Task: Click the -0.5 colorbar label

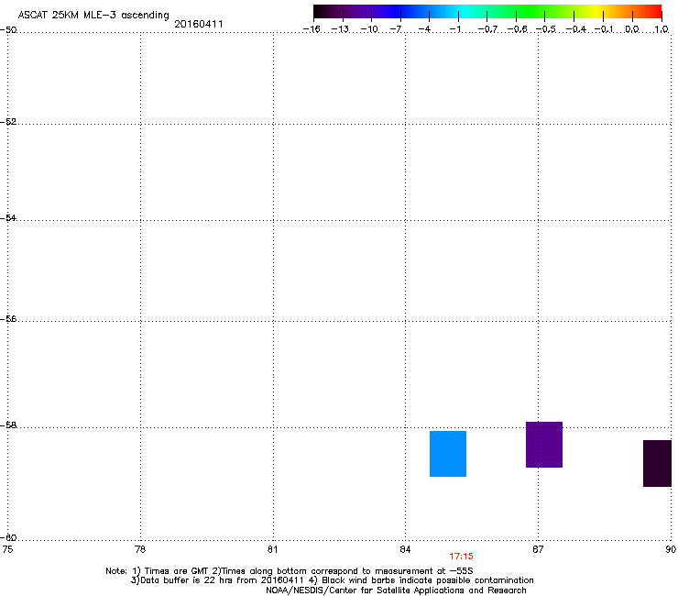Action: click(x=545, y=29)
